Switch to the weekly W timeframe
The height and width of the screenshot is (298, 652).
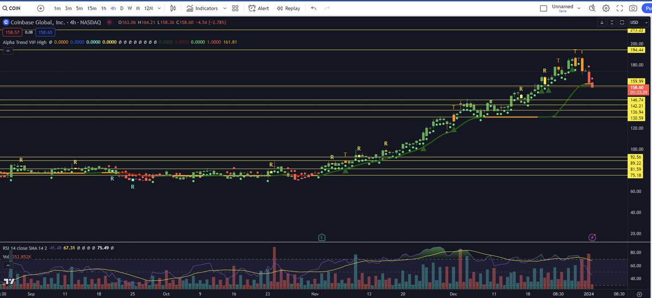pos(130,8)
